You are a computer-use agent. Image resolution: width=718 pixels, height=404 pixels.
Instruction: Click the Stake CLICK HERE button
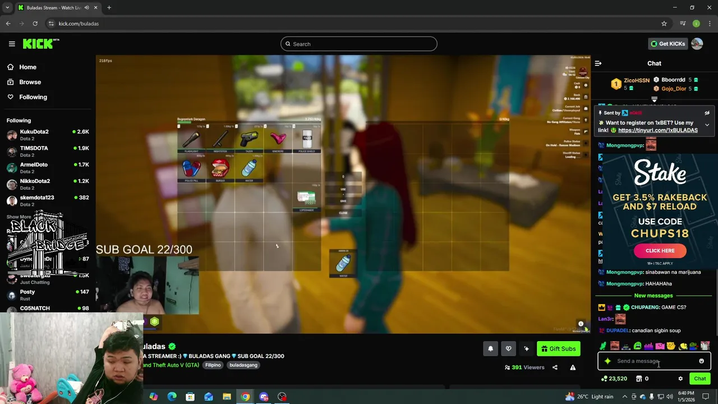click(x=660, y=251)
